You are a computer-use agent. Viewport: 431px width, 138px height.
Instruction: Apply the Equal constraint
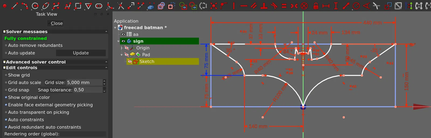click(x=284, y=6)
